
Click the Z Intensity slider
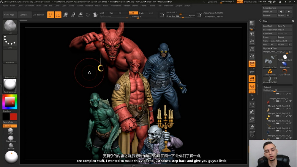click(143, 17)
